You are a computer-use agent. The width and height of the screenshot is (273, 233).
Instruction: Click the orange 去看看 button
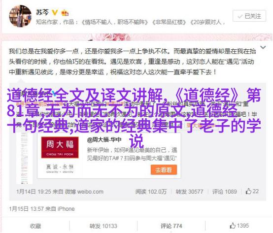click(164, 170)
